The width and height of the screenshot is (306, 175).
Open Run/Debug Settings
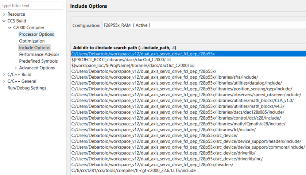pyautogui.click(x=27, y=88)
